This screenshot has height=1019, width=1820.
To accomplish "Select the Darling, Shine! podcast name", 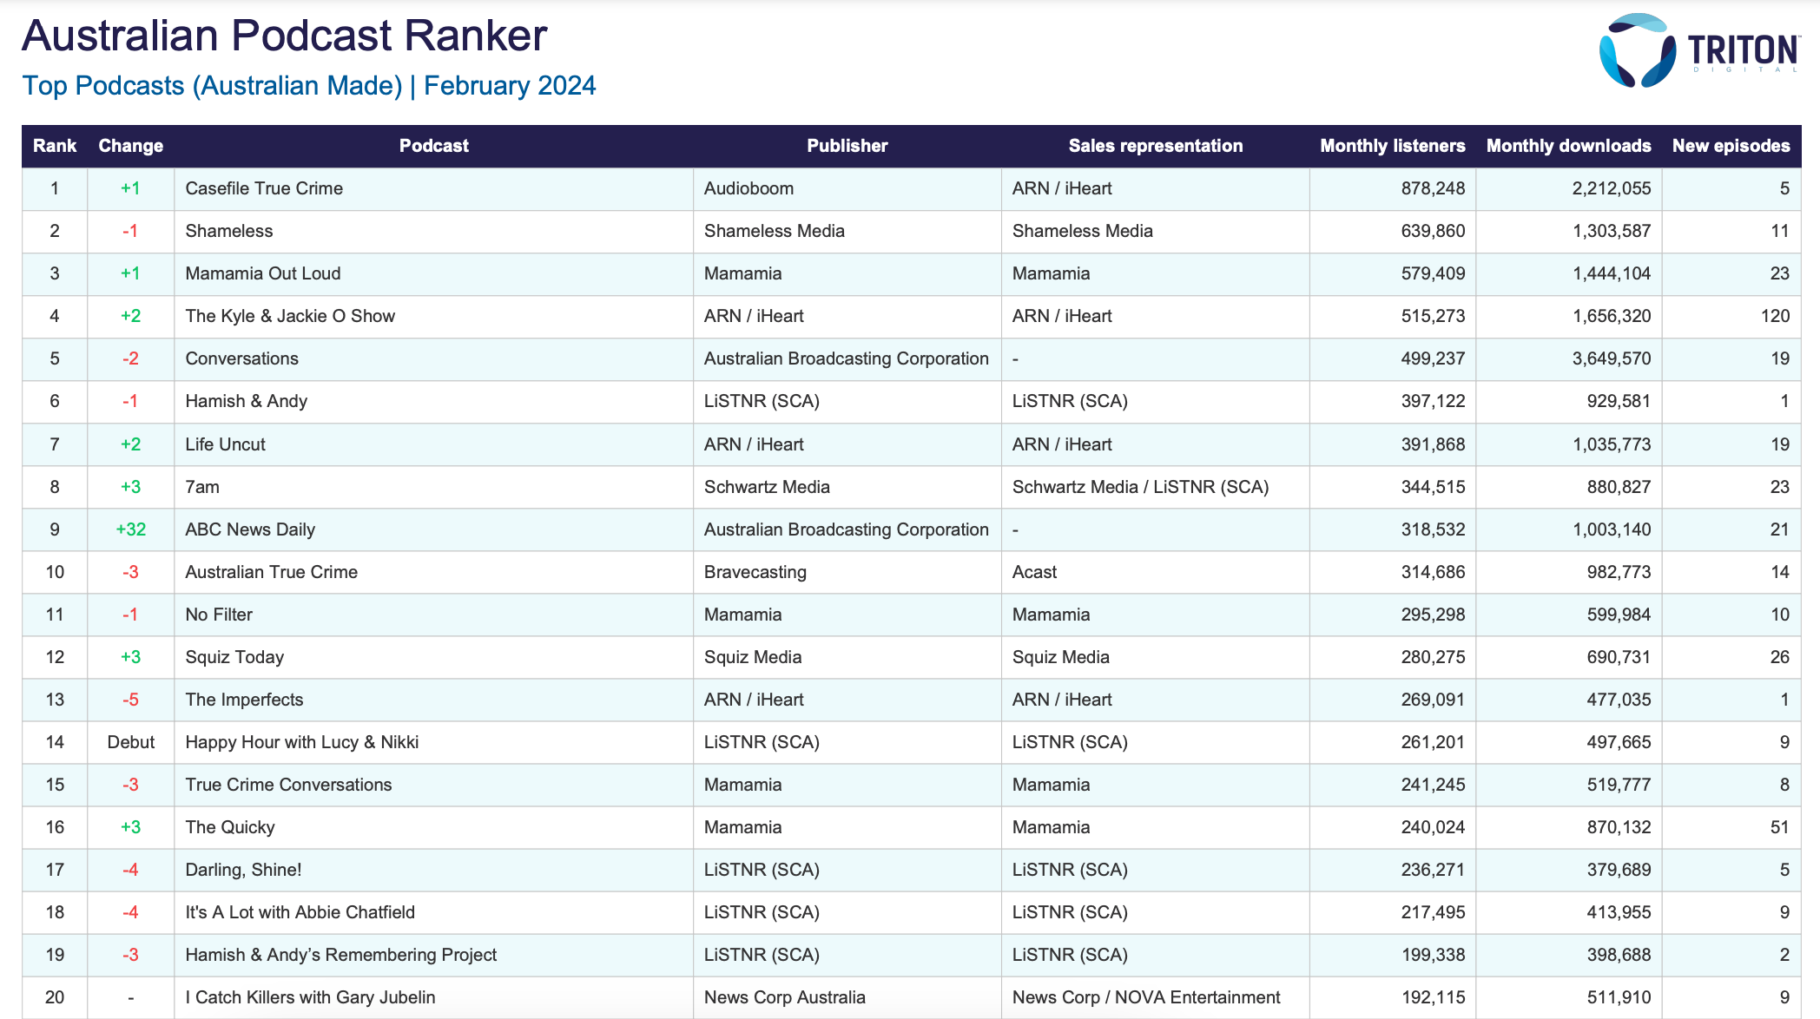I will pyautogui.click(x=243, y=870).
